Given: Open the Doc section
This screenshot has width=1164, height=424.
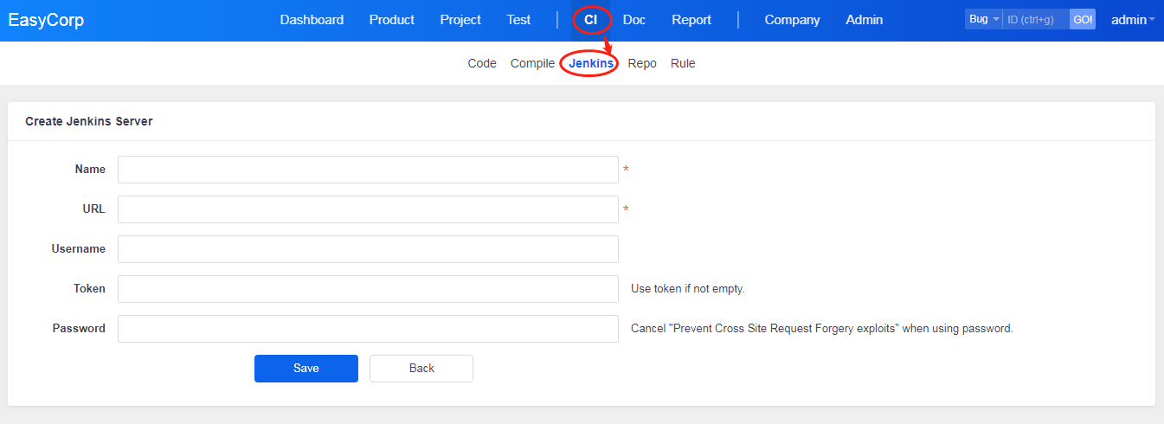Looking at the screenshot, I should tap(633, 20).
